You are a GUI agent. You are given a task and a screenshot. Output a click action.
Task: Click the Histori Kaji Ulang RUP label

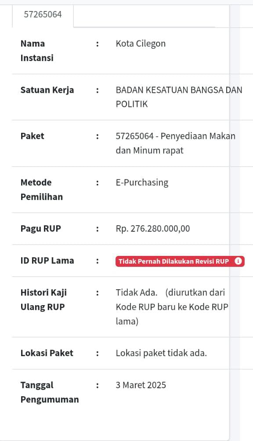(43, 300)
